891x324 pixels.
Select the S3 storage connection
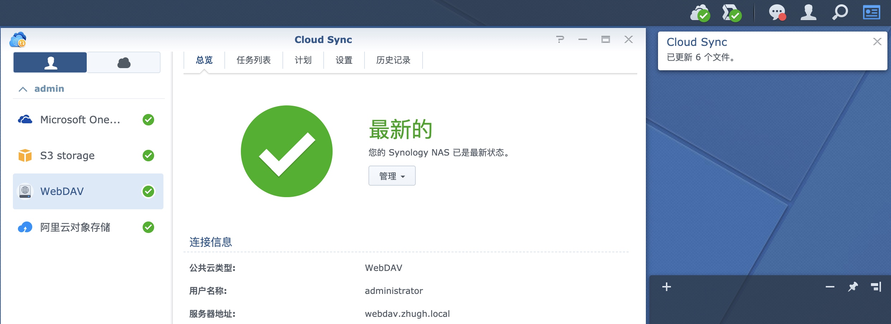click(88, 156)
